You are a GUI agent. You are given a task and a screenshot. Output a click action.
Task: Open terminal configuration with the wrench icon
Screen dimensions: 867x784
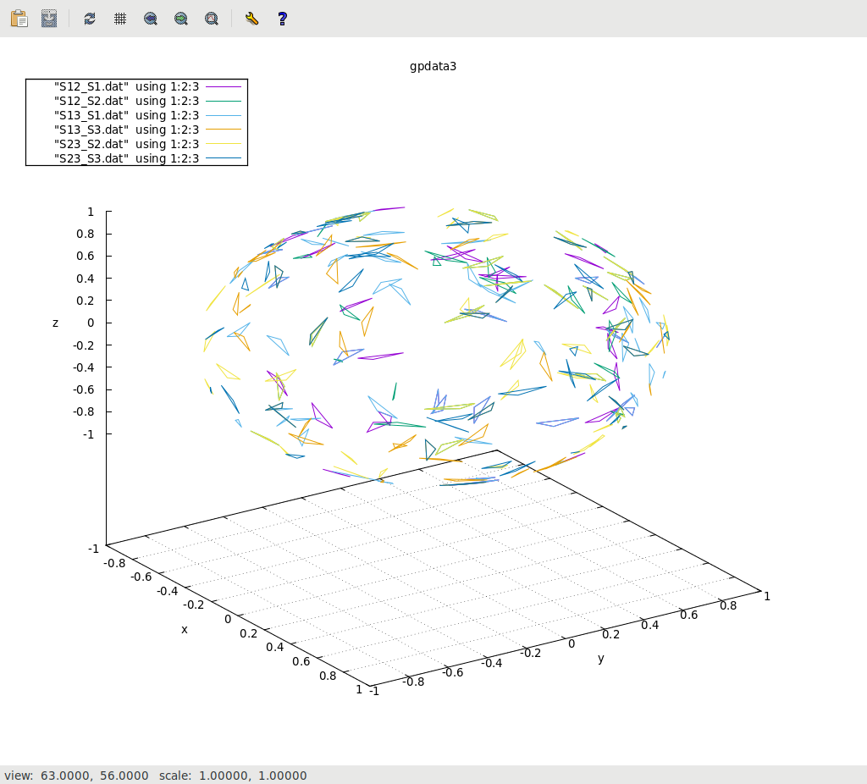coord(251,18)
